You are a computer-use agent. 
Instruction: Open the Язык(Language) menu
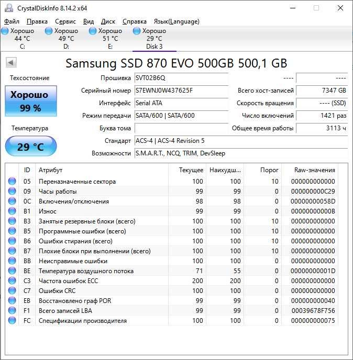[177, 21]
